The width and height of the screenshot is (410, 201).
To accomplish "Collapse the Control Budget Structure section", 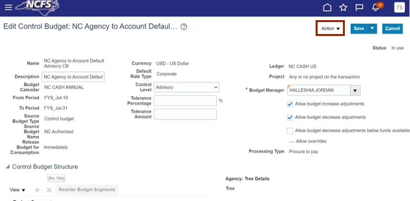I will [x=7, y=167].
